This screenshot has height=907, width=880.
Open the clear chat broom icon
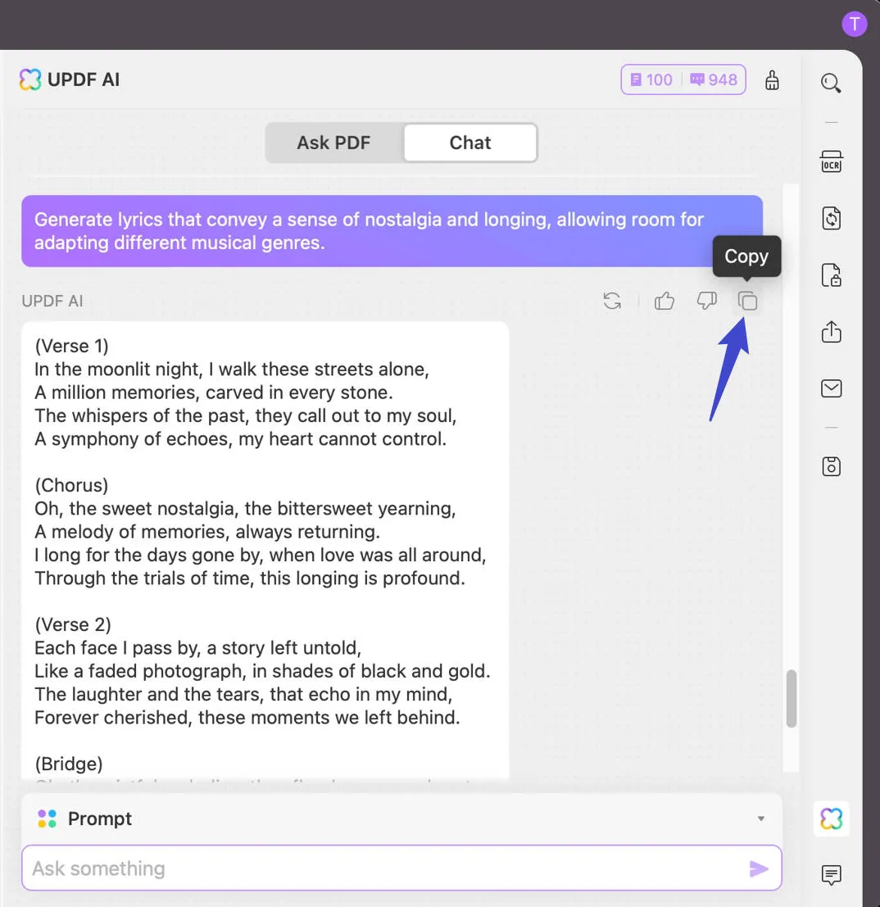tap(772, 80)
